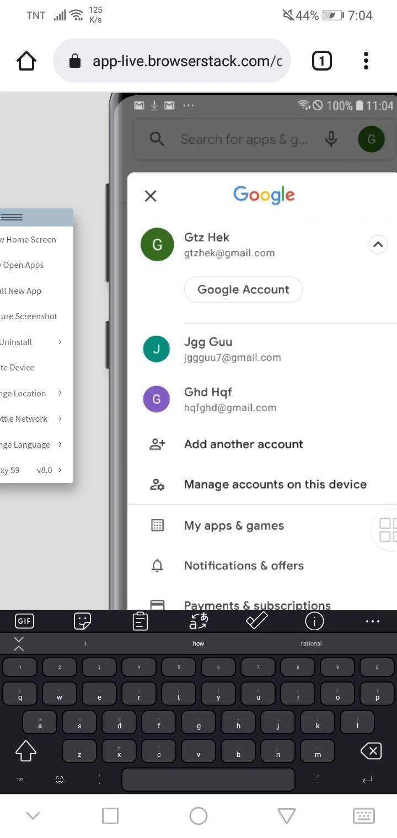Tap the keyboard enter key

(367, 780)
